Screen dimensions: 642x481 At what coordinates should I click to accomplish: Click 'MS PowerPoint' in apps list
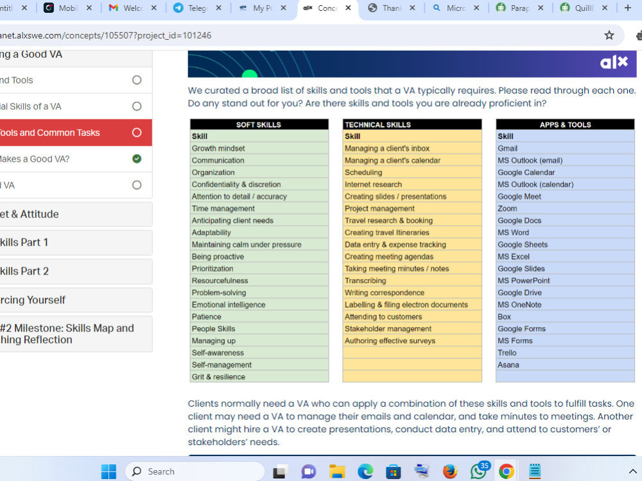(524, 281)
